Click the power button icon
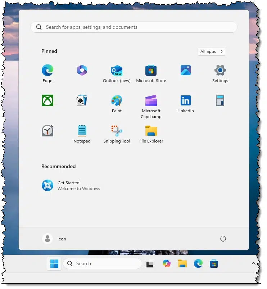Screen dimensions: 267x289 223,239
